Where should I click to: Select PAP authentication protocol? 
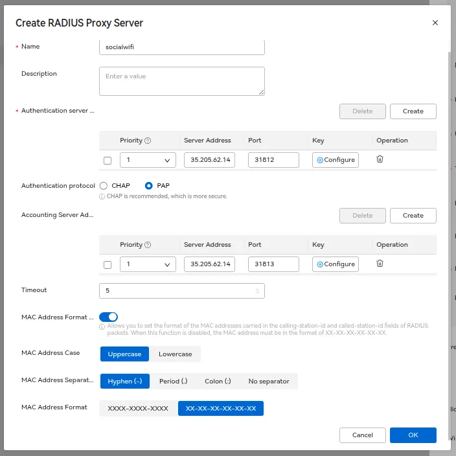pyautogui.click(x=149, y=186)
